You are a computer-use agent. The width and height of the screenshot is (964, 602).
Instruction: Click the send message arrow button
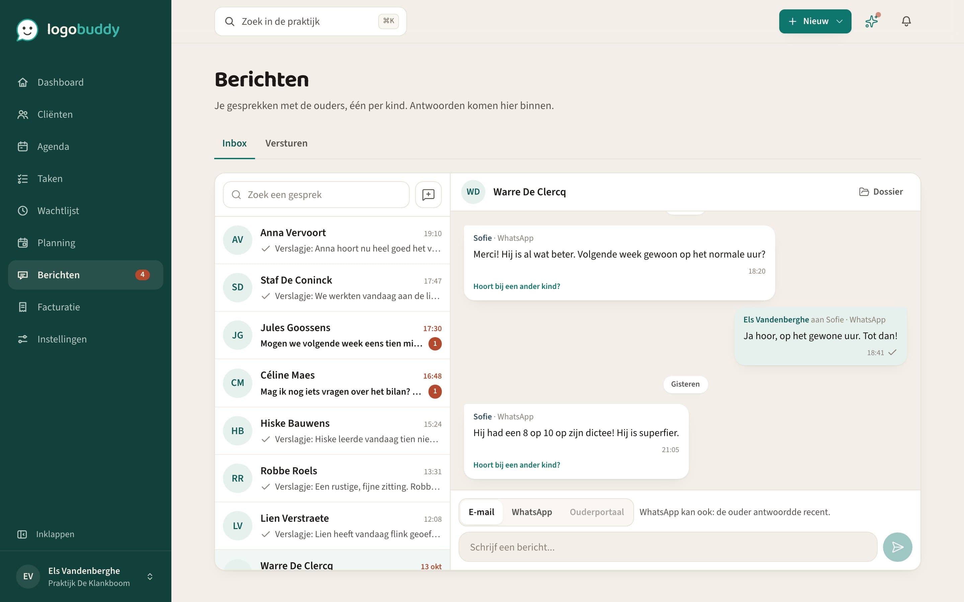point(897,547)
